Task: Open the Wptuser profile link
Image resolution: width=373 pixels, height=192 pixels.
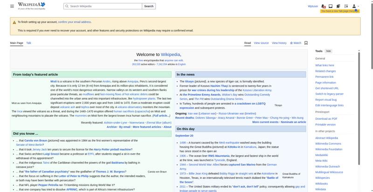Action: click(x=313, y=6)
